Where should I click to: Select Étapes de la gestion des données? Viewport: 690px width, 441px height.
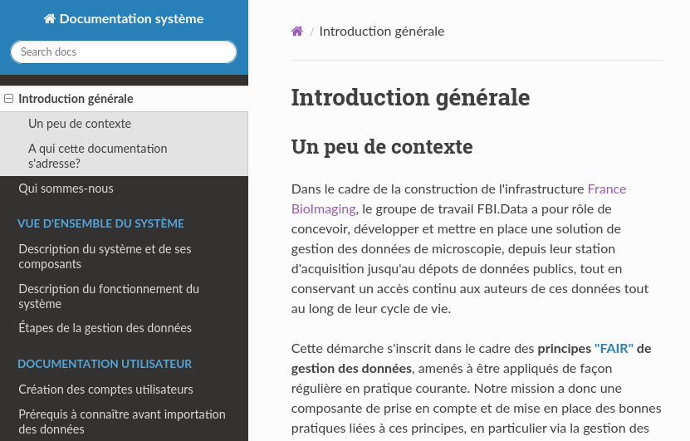point(105,328)
